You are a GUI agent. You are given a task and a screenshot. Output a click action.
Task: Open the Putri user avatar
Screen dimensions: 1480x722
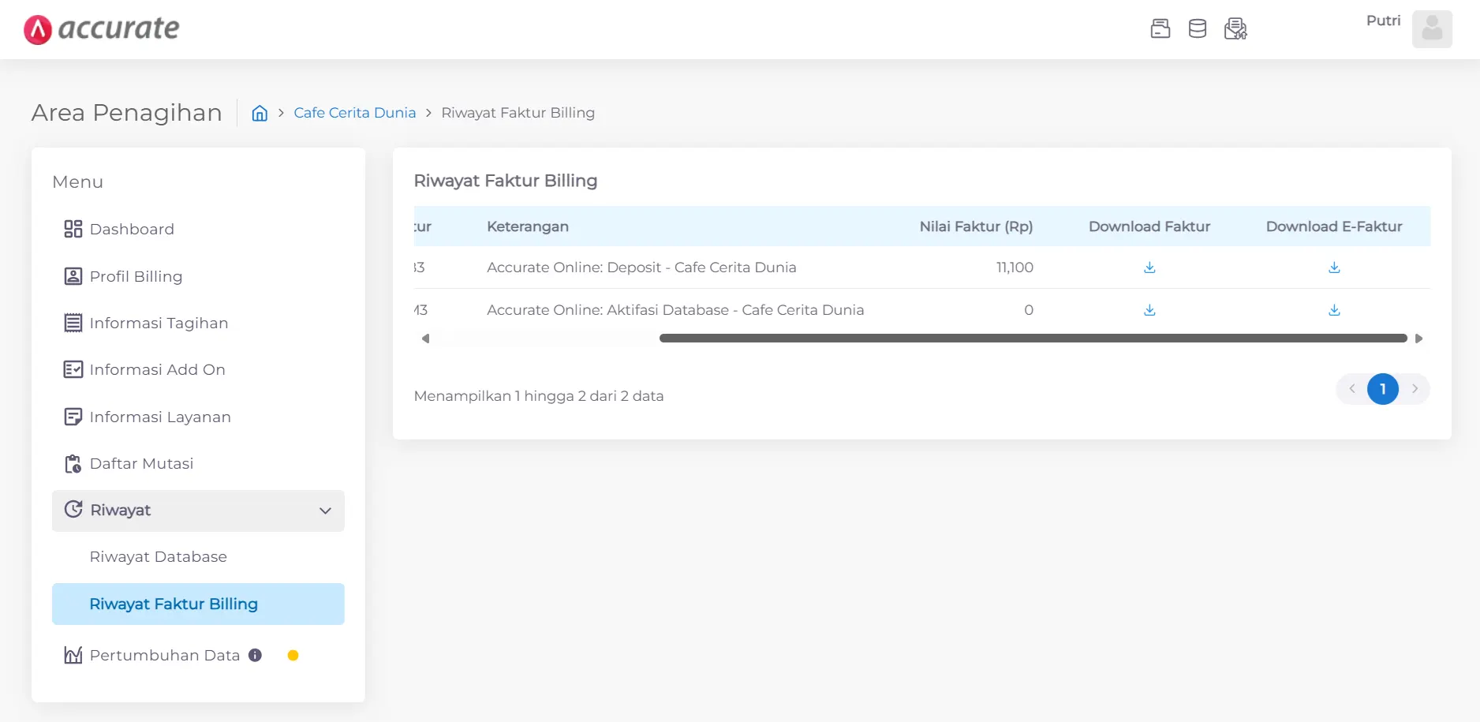pyautogui.click(x=1432, y=29)
